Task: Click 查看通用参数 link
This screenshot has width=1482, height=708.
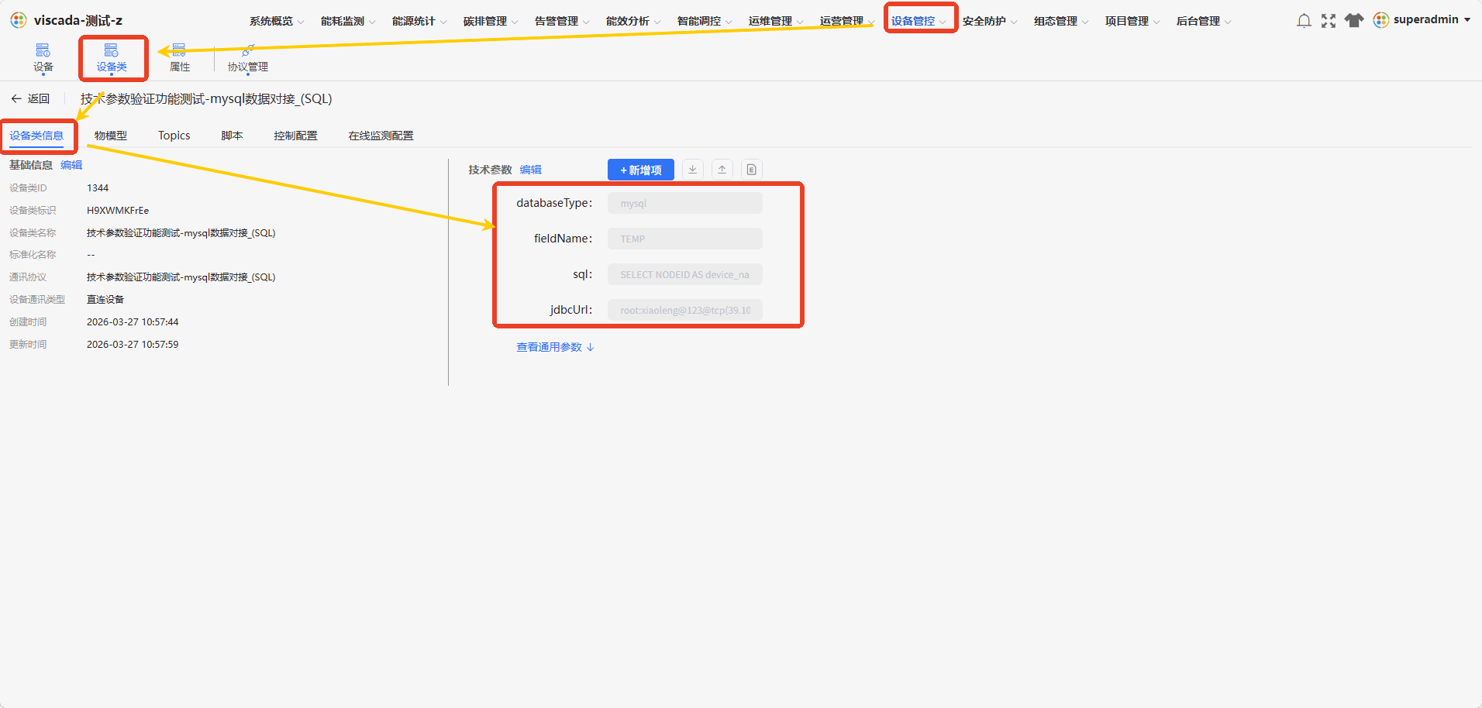Action: point(555,347)
